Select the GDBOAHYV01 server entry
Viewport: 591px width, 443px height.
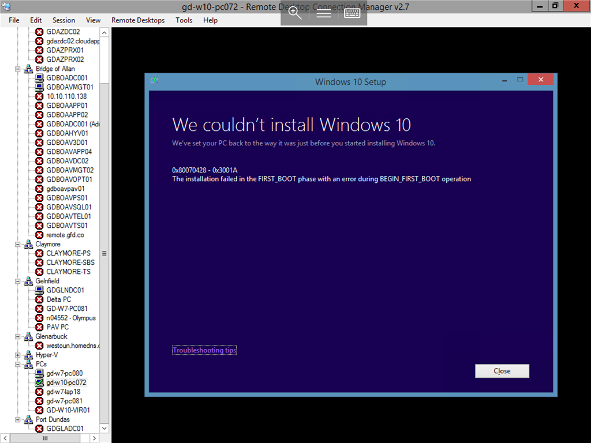tap(67, 133)
